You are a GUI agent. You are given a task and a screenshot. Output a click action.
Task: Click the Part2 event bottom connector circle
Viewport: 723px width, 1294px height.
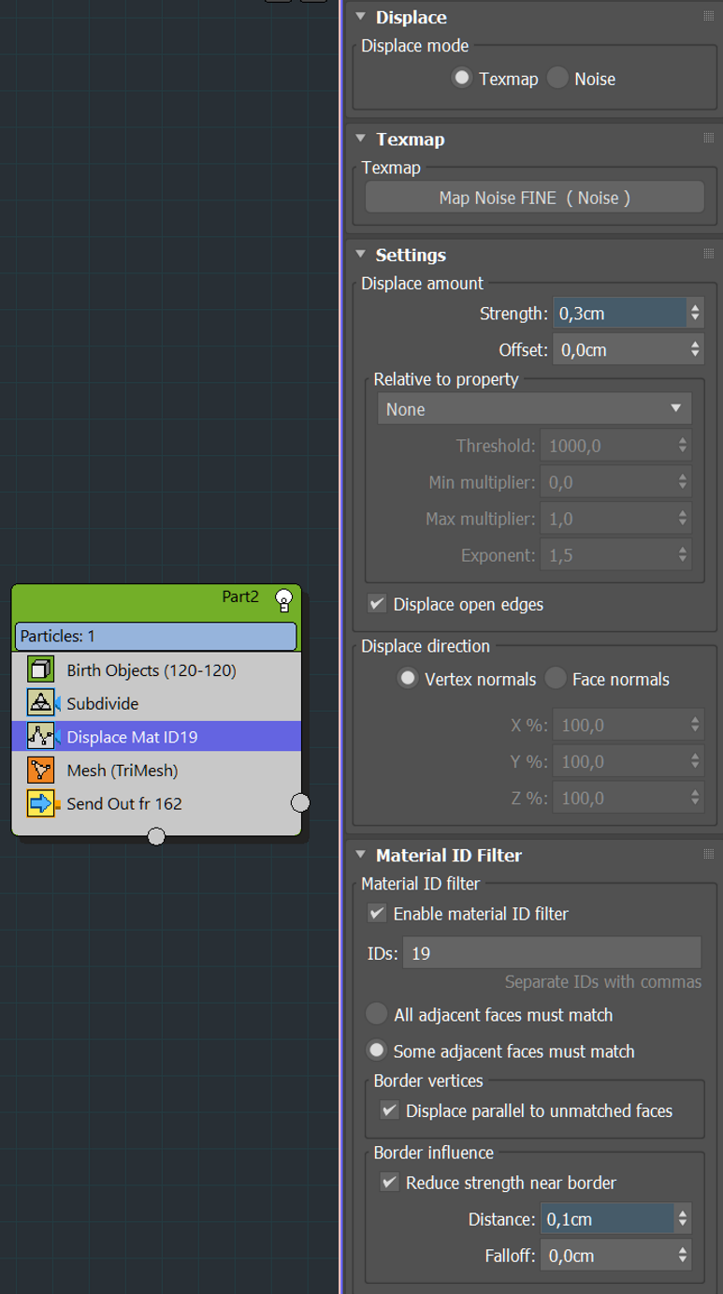pos(156,836)
